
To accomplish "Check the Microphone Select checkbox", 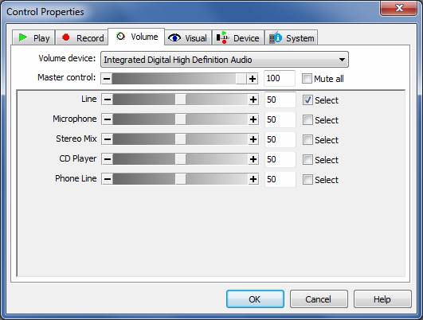I will 307,120.
